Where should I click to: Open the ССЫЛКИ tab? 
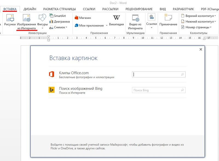89,9
